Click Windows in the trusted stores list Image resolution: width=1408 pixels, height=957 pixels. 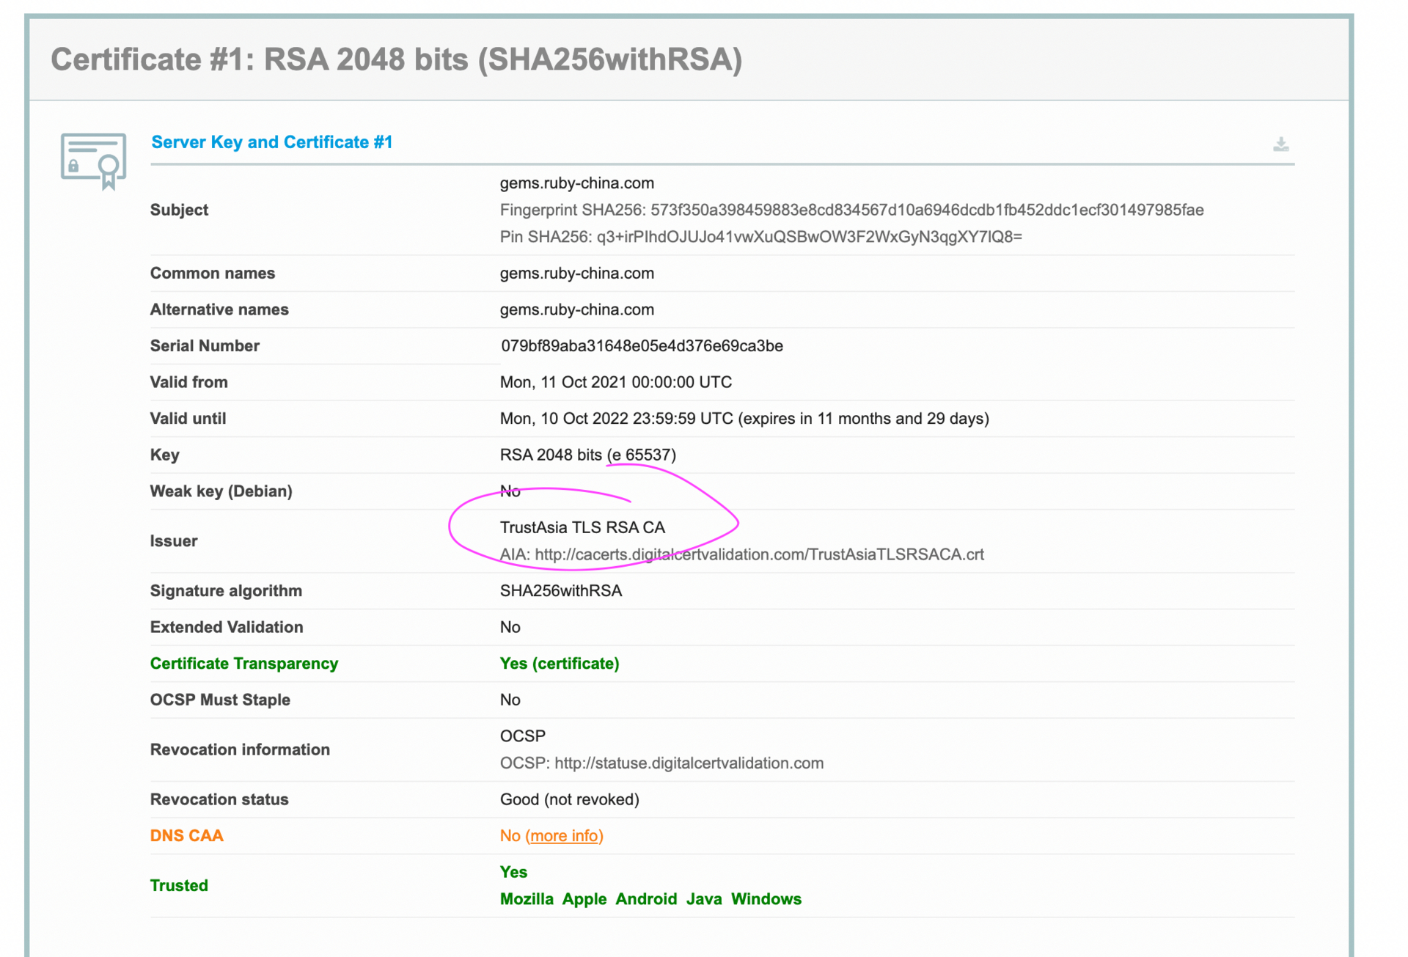pyautogui.click(x=766, y=899)
